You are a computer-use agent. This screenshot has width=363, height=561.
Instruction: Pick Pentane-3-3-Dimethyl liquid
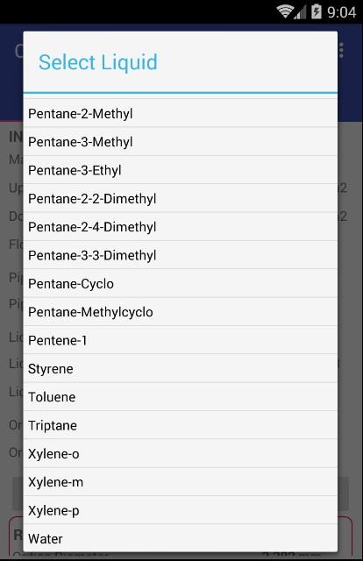tap(181, 255)
